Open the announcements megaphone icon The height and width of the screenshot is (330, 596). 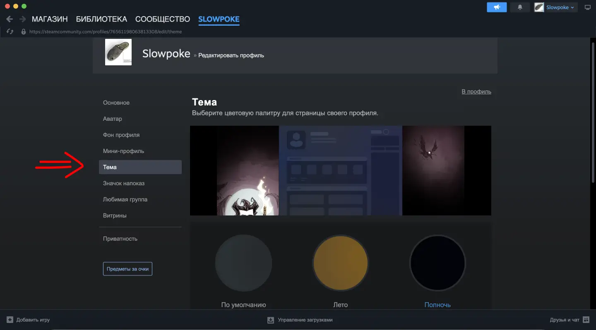click(496, 7)
